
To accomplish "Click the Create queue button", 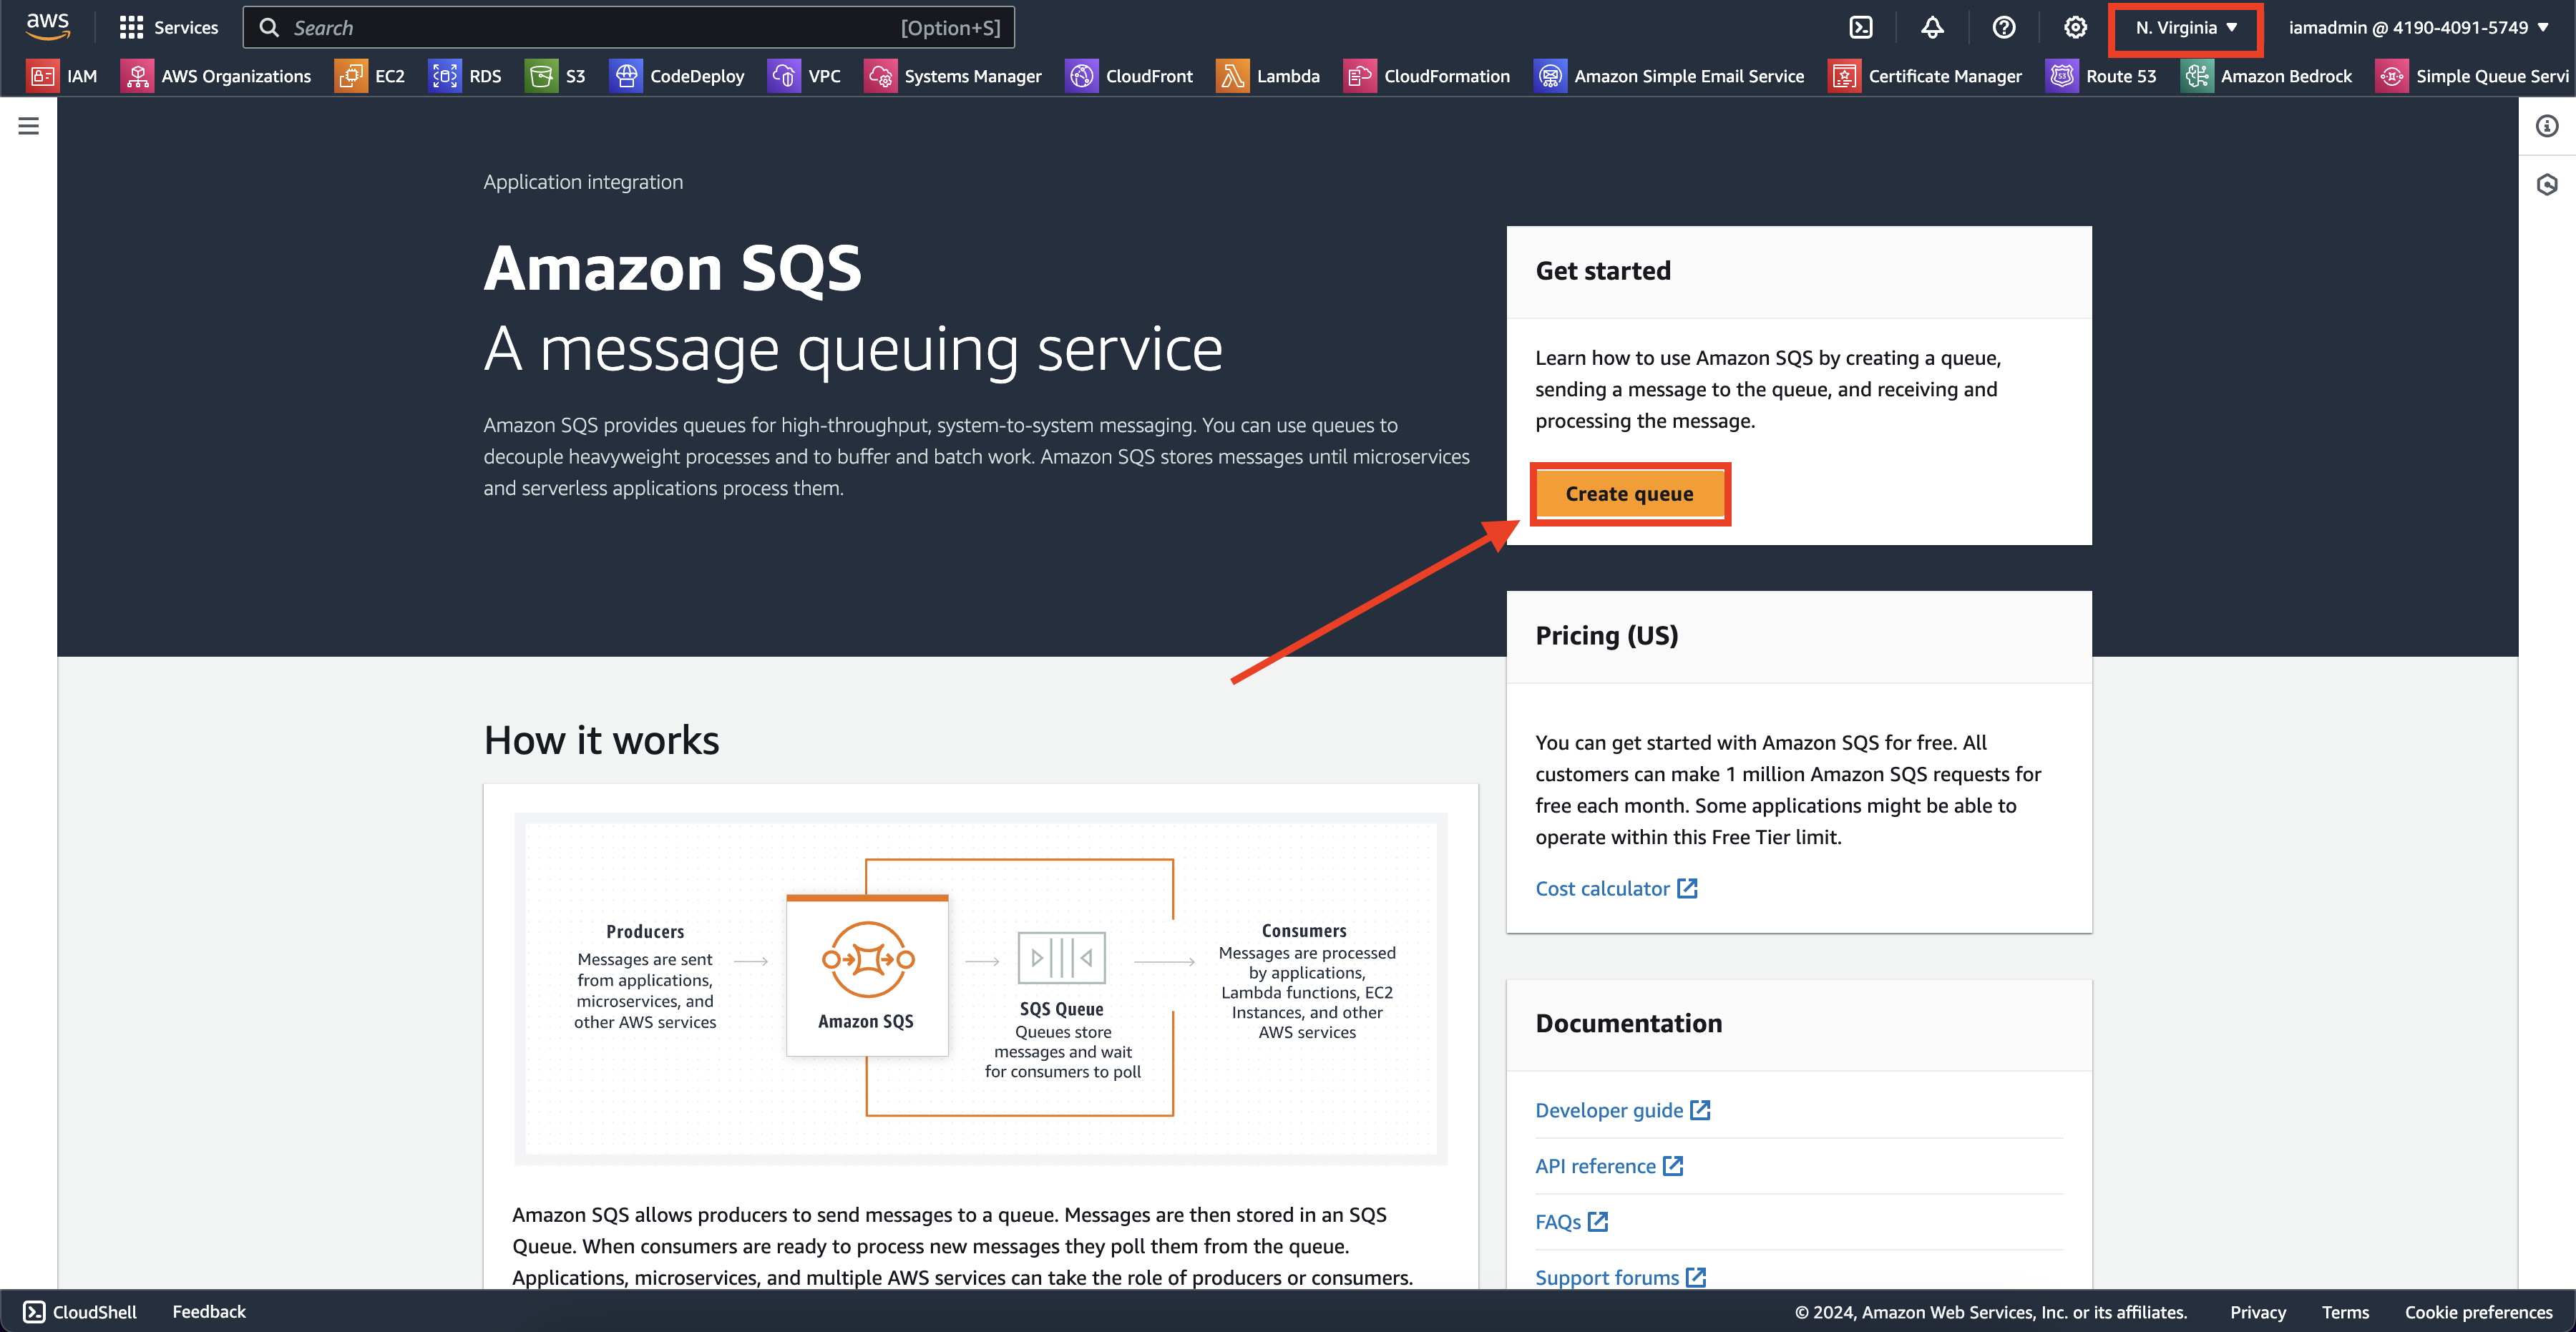I will coord(1629,494).
